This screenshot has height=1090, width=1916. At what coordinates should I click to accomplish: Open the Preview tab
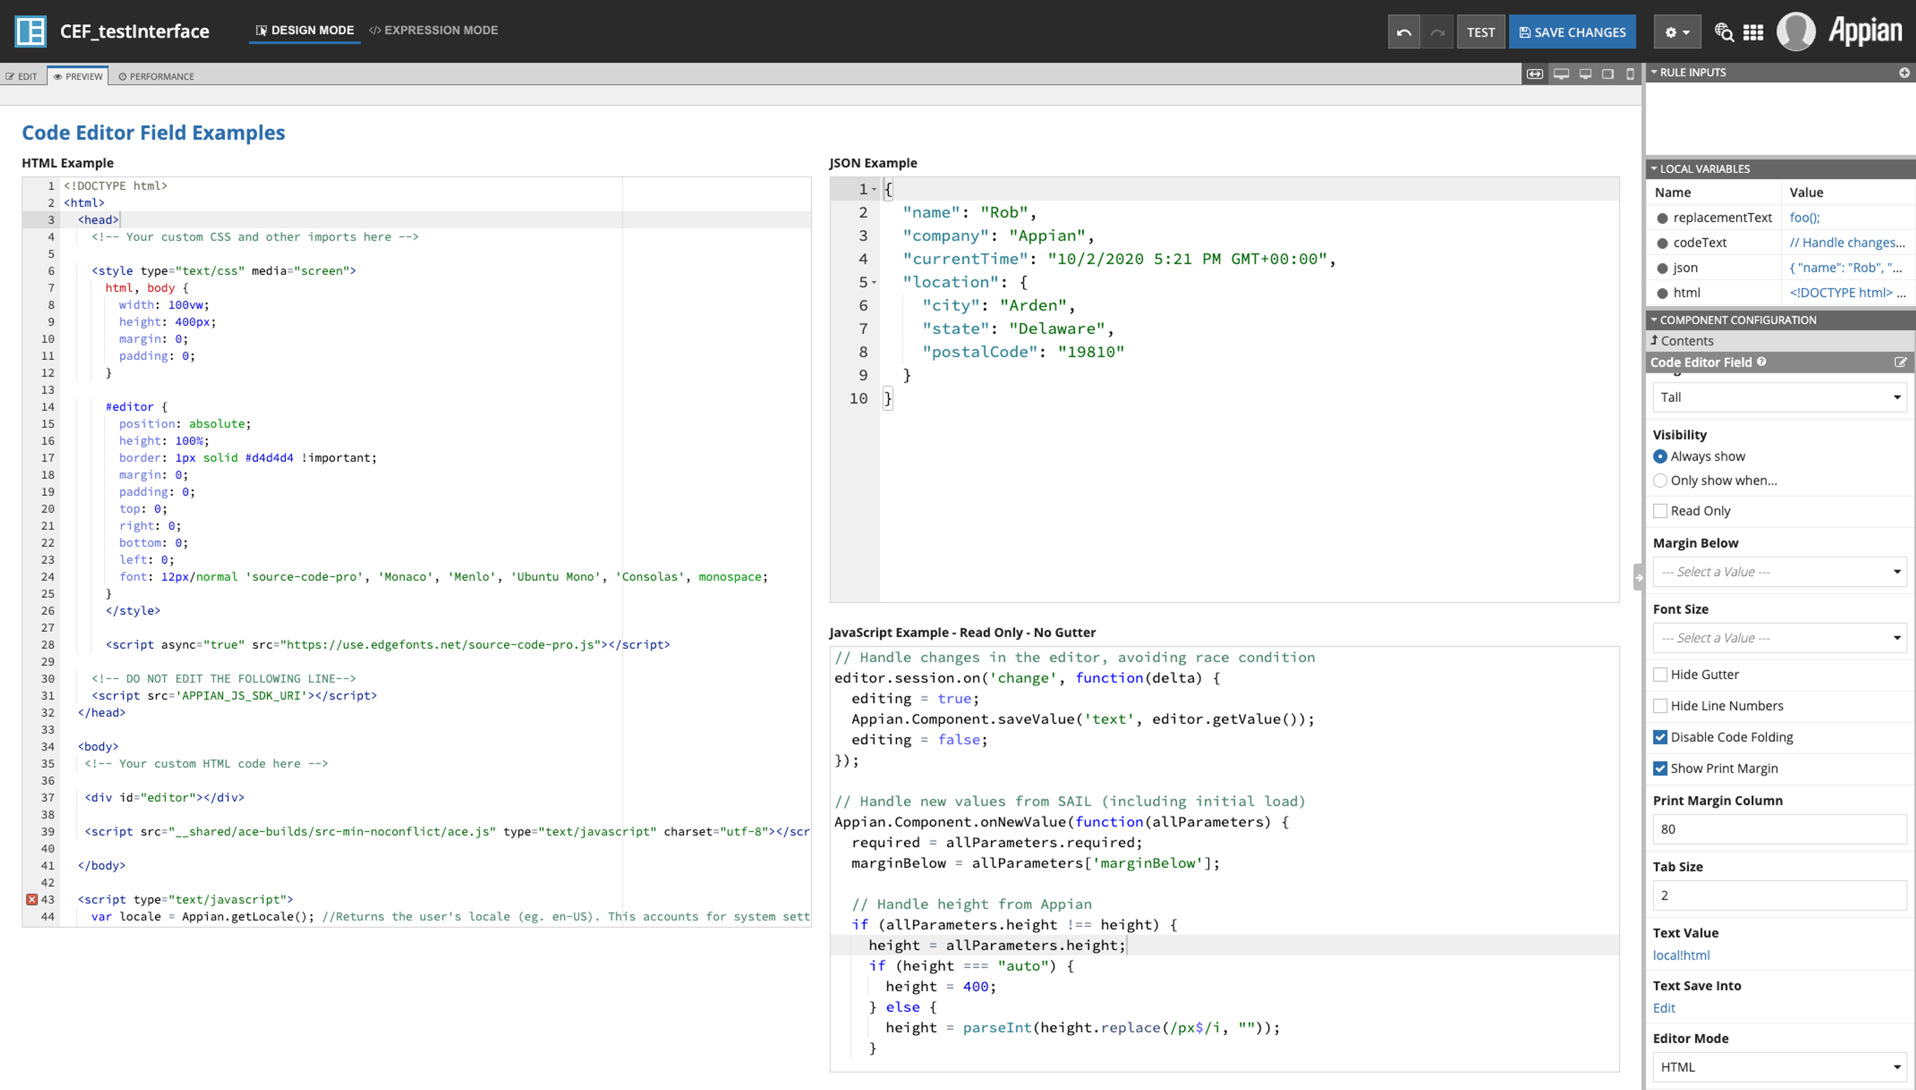pos(78,76)
